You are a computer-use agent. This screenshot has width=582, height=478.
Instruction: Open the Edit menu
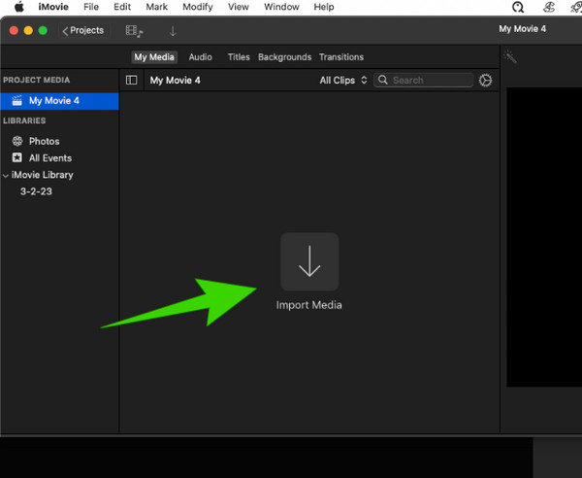click(x=122, y=7)
